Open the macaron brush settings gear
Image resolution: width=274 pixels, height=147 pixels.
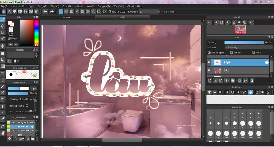32,127
